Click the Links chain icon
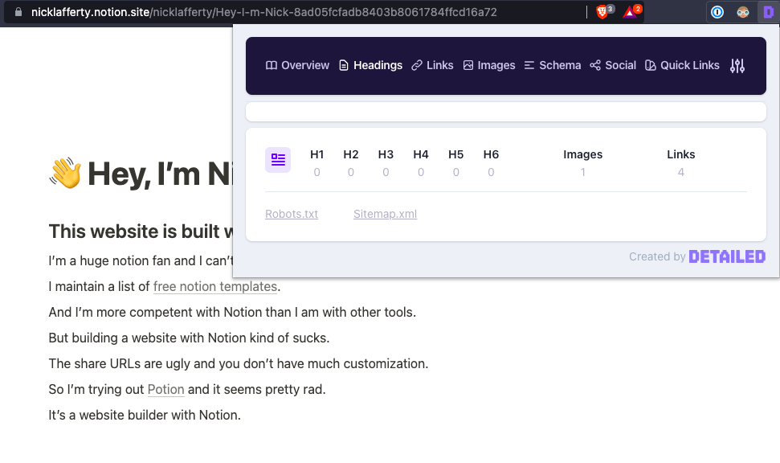The width and height of the screenshot is (780, 463). click(416, 65)
